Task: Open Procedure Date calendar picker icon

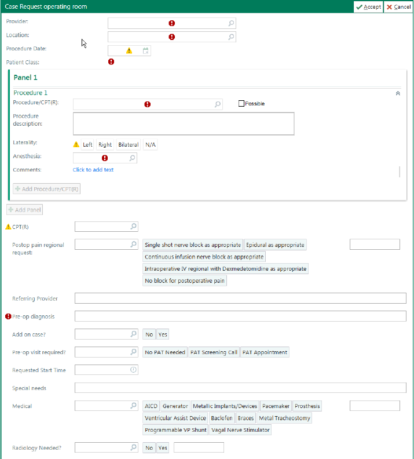Action: (145, 50)
